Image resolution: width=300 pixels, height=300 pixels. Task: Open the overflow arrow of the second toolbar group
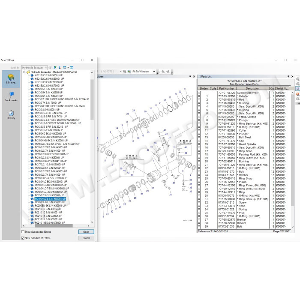pos(172,72)
